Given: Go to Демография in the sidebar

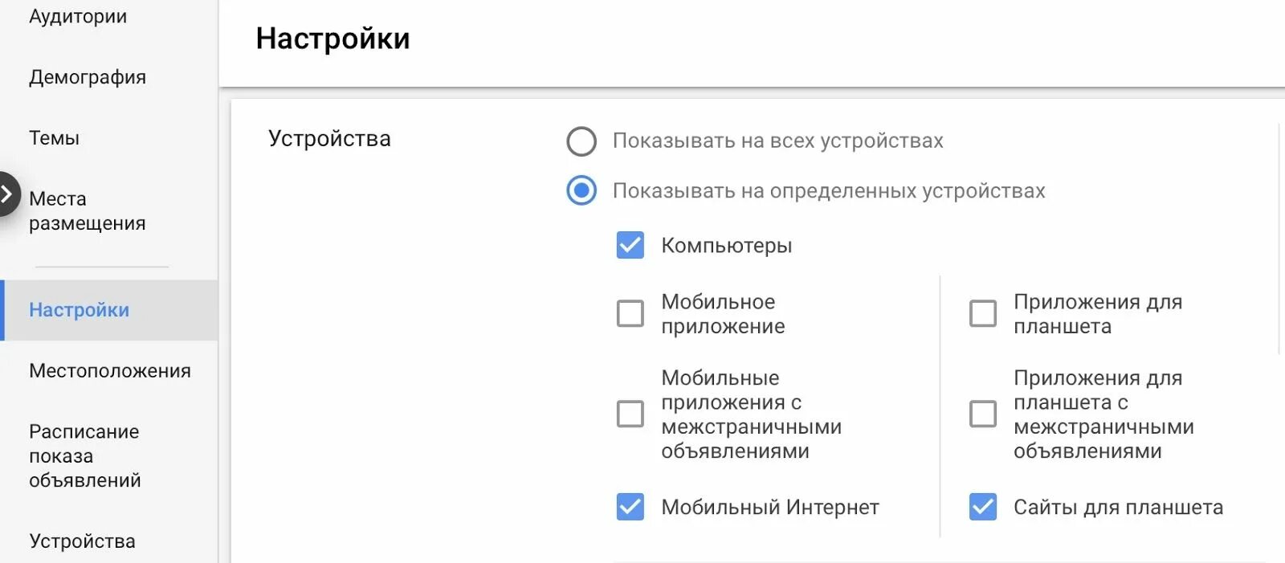Looking at the screenshot, I should click(88, 78).
